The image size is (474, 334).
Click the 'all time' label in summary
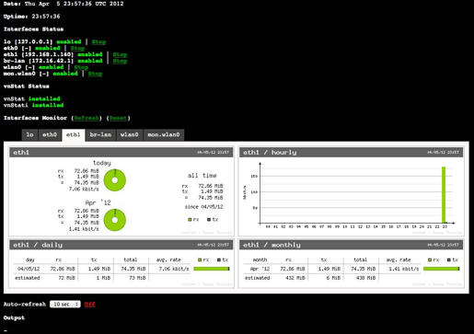click(202, 176)
